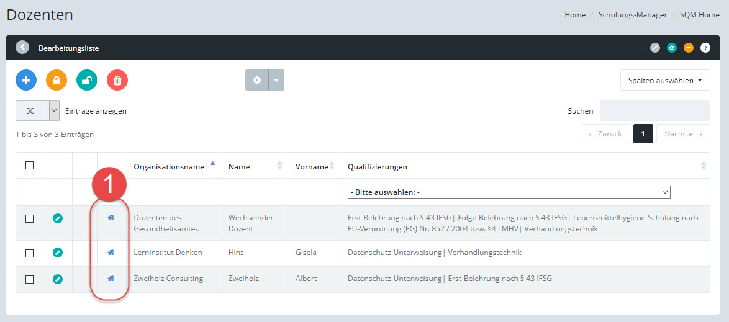
Task: Sort table by Organisationsname column header
Action: click(x=169, y=166)
